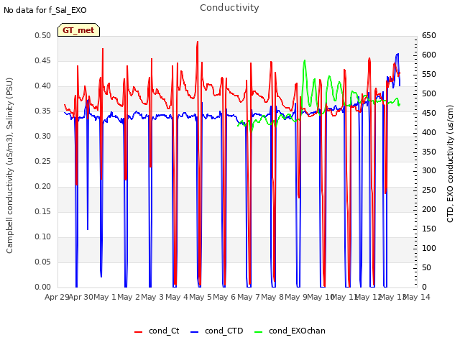
Task: Select the Conductivity chart title
Action: coord(229,8)
